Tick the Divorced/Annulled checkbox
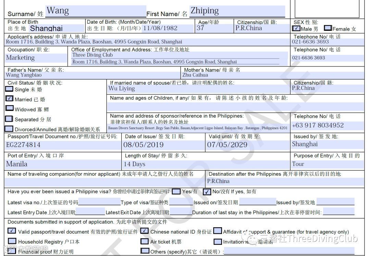 9,129
